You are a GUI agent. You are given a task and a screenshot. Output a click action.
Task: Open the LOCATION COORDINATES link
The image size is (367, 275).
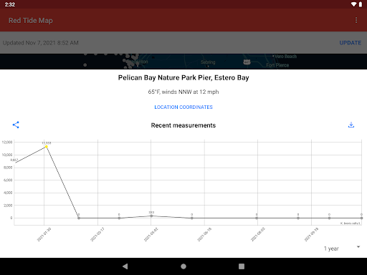183,107
